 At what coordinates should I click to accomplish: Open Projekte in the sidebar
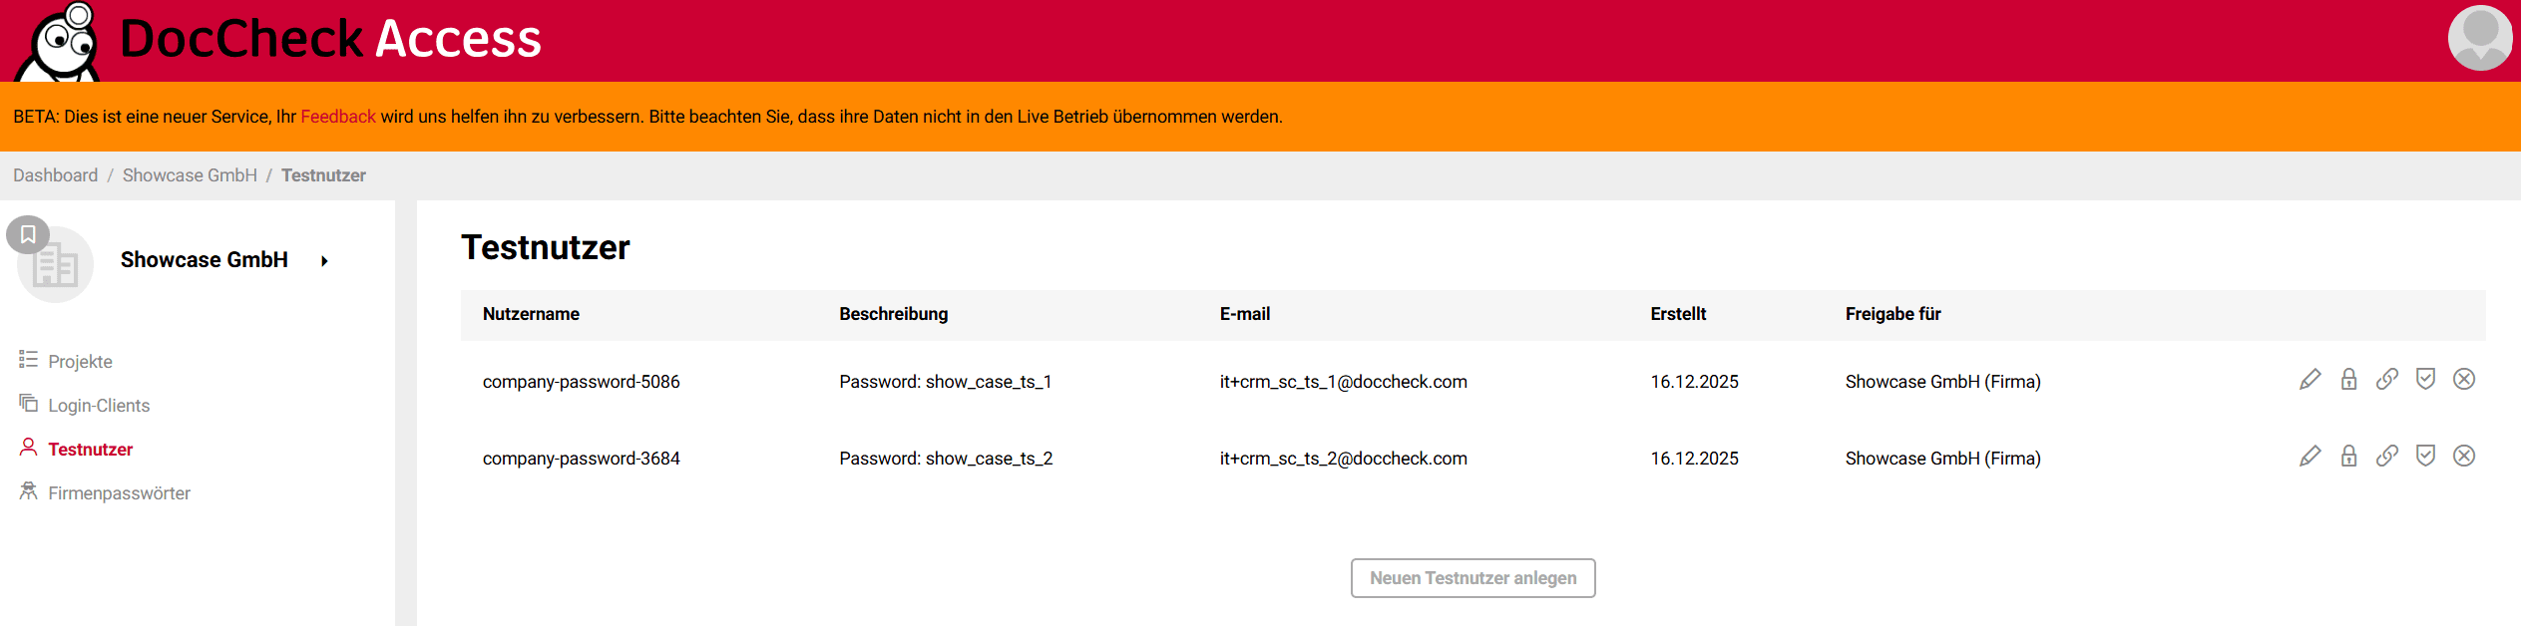[80, 361]
